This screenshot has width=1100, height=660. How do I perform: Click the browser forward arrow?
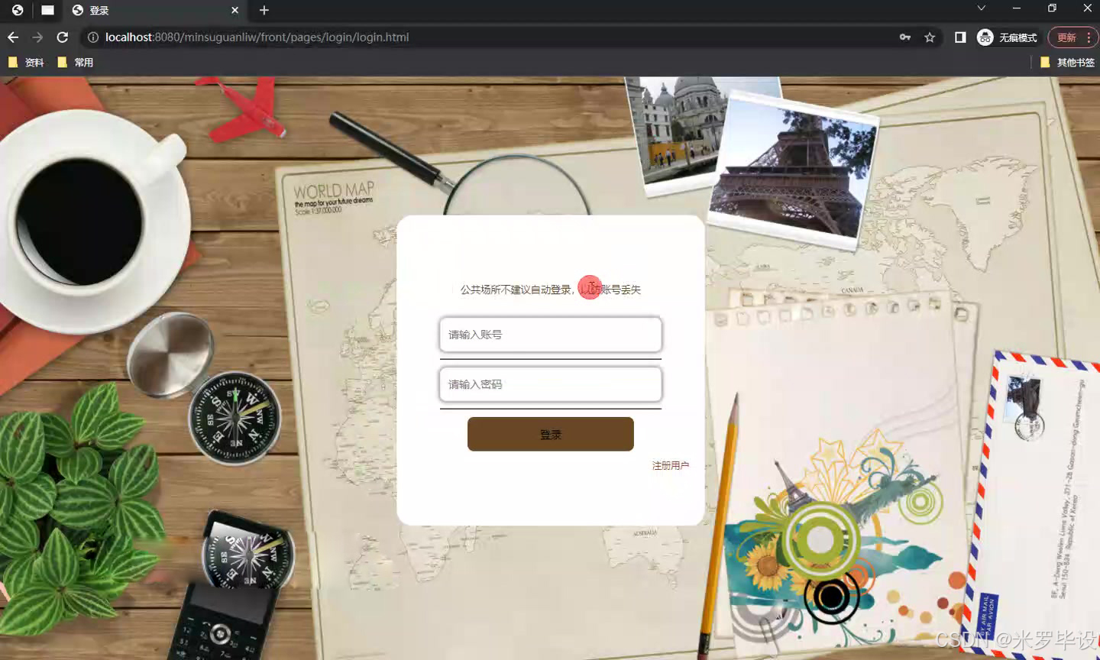pos(37,37)
